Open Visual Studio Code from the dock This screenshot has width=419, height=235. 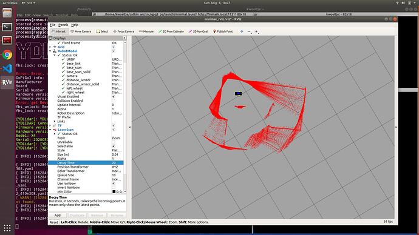click(7, 68)
